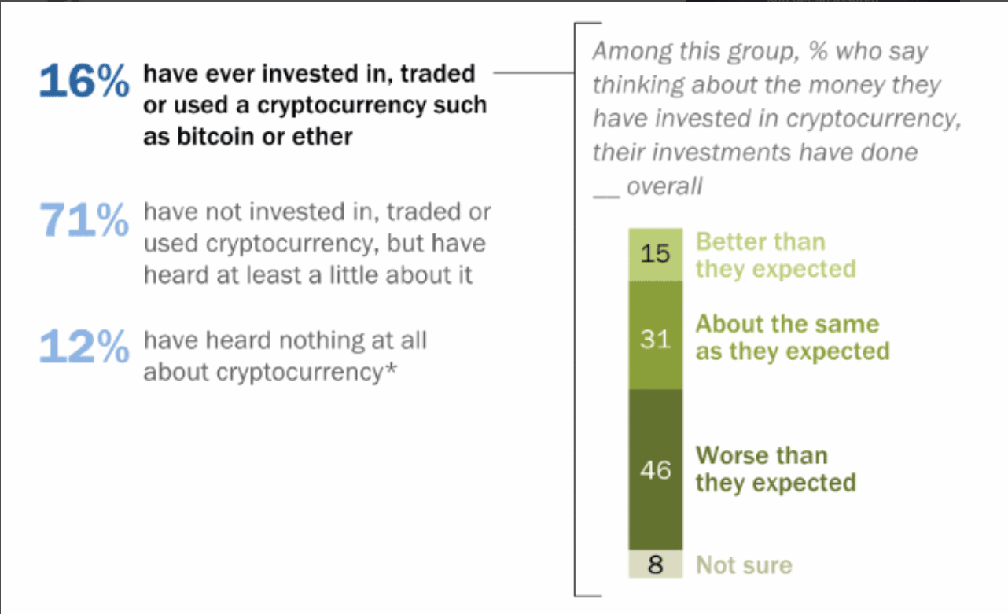This screenshot has height=614, width=1008.
Task: Click the 'Not sure' label
Action: [x=744, y=564]
